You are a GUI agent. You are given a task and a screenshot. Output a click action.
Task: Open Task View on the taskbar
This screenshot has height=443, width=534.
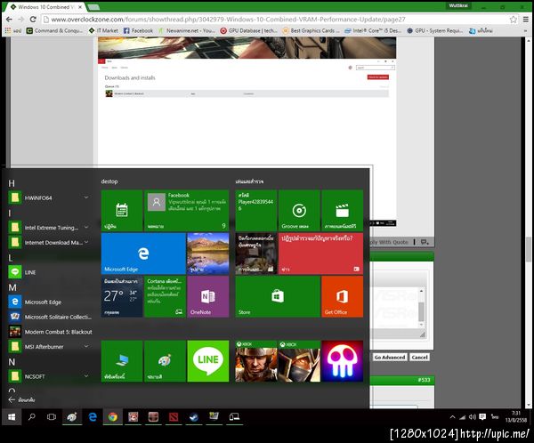point(52,417)
